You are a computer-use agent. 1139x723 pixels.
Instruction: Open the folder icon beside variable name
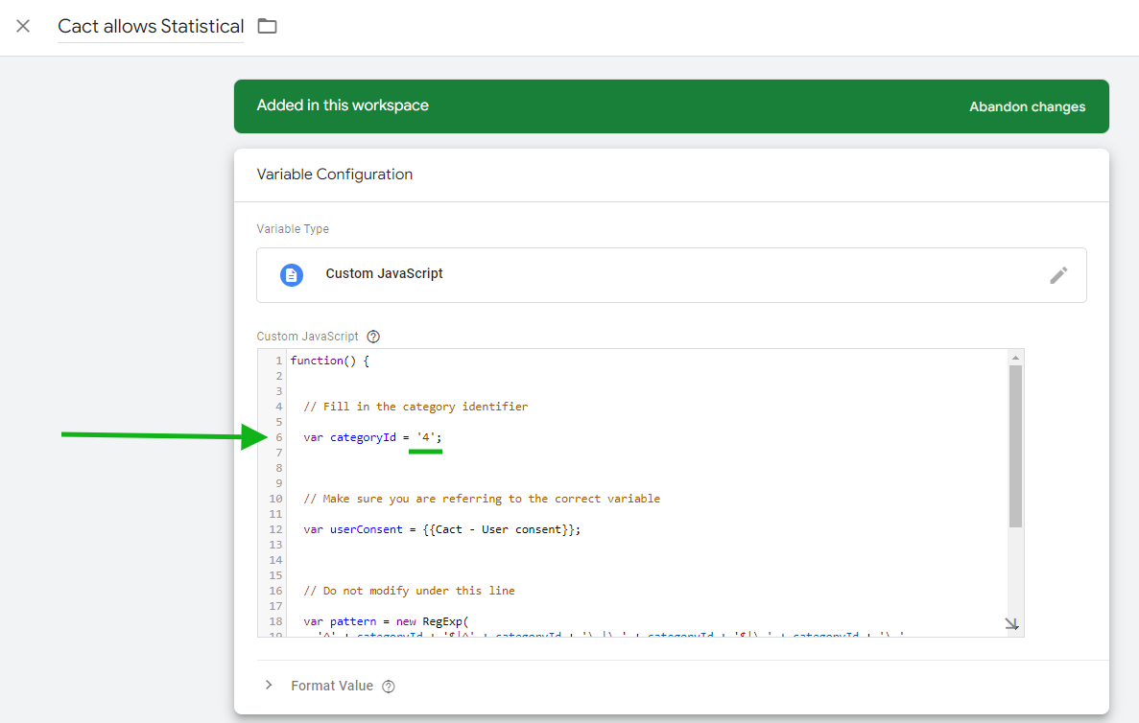pos(268,26)
